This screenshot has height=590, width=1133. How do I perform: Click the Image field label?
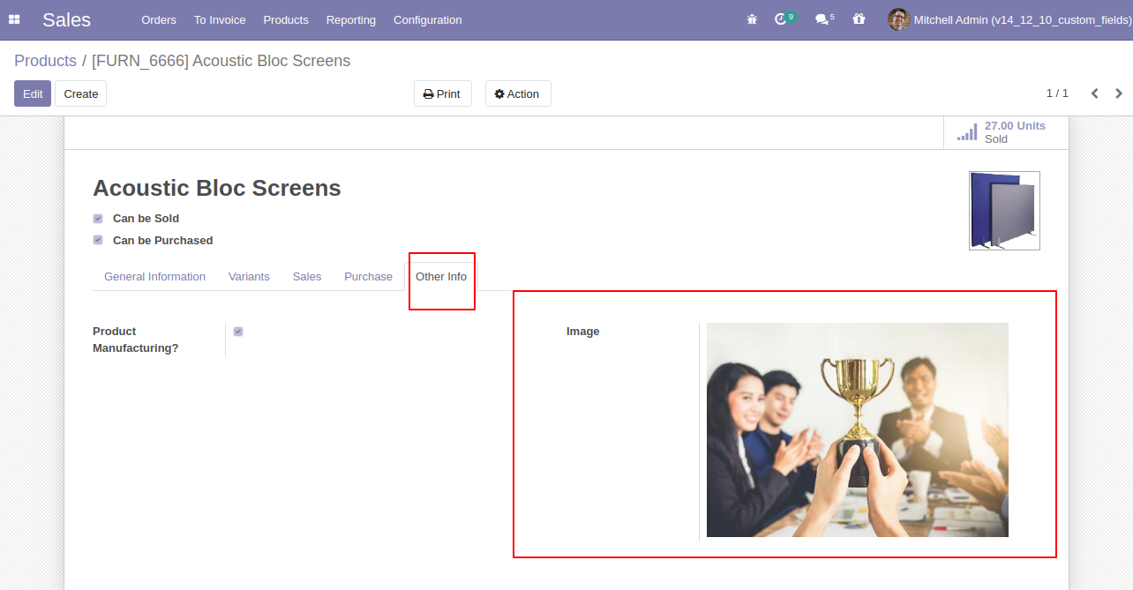point(583,332)
